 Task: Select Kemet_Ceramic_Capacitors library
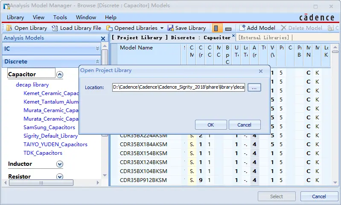(51, 93)
